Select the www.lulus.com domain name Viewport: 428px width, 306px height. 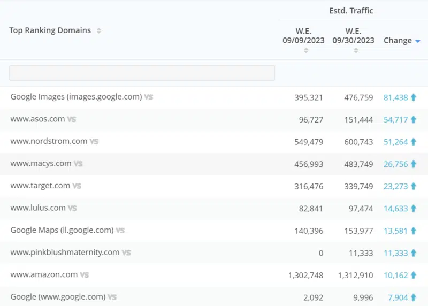click(x=38, y=208)
